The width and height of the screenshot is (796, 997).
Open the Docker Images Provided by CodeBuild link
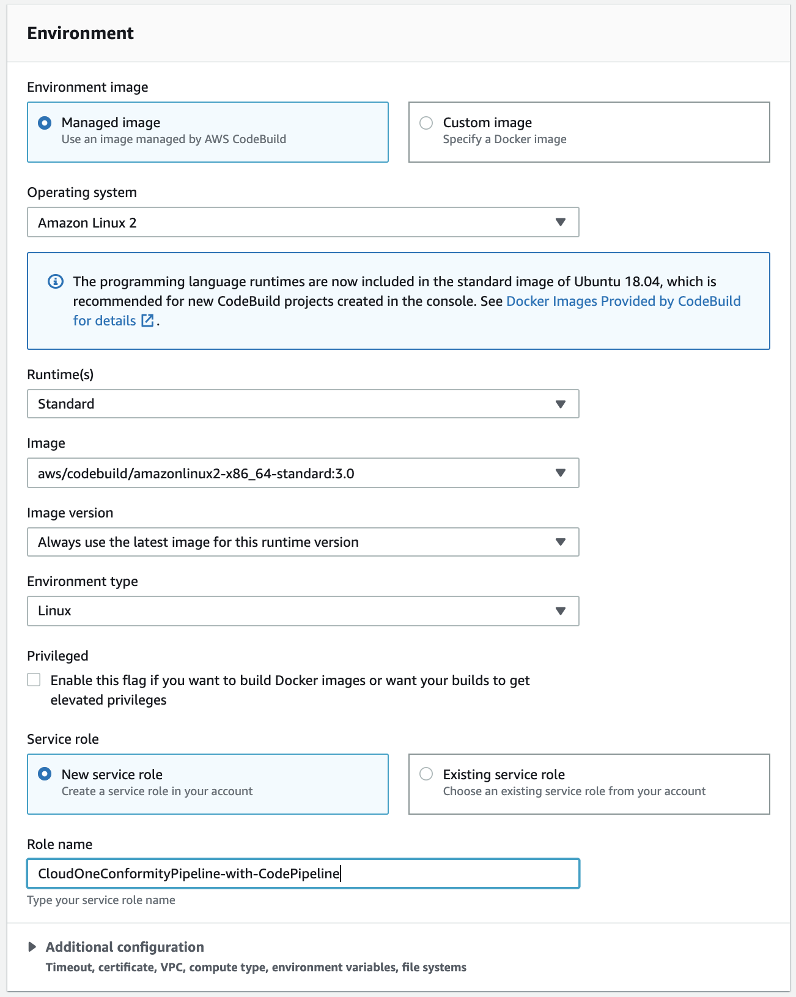(x=623, y=301)
